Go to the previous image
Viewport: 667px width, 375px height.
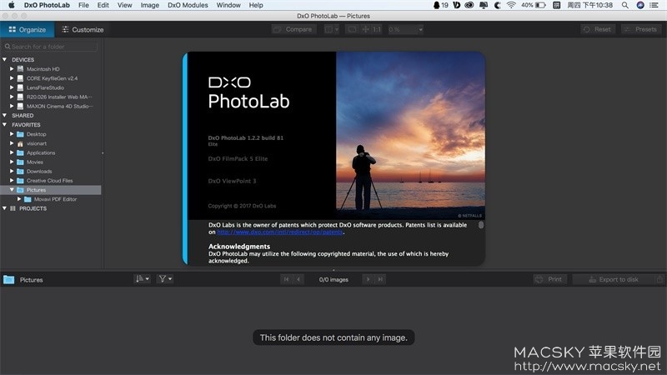[x=298, y=279]
